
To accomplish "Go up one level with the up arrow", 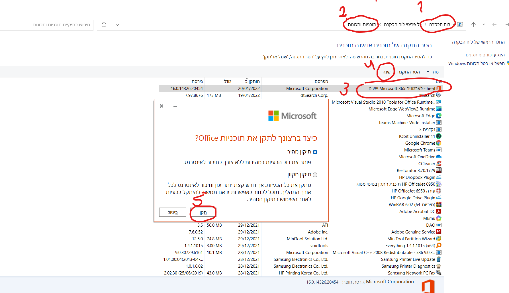I will [473, 24].
